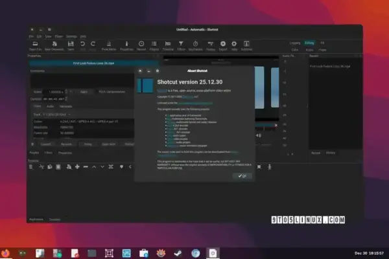
Task: Open the Settings menu
Action: click(x=71, y=36)
